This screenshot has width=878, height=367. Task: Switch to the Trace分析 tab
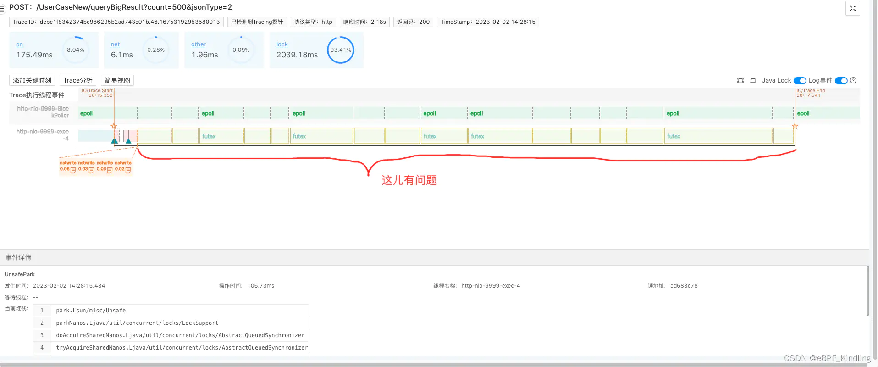(x=78, y=80)
